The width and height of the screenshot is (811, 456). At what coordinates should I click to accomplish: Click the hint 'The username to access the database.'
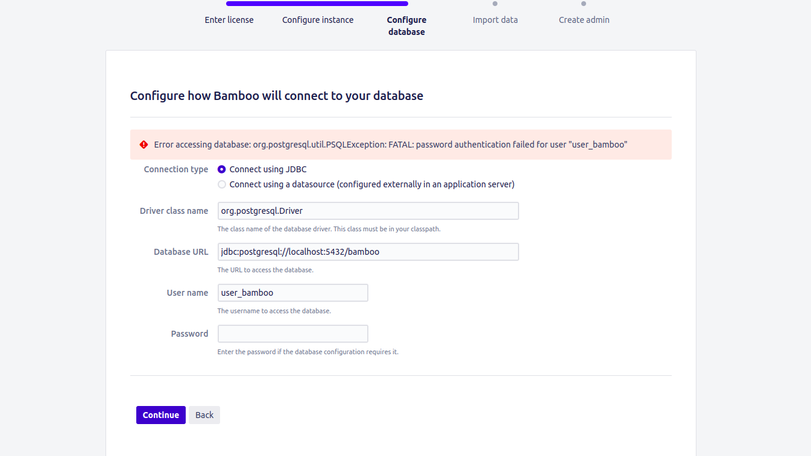(274, 311)
